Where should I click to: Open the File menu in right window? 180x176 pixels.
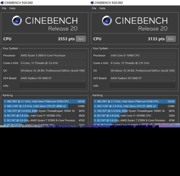click(x=94, y=8)
